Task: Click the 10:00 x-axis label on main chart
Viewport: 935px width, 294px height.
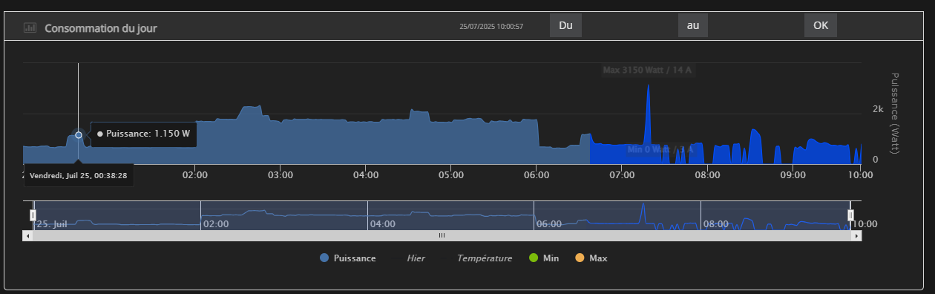Action: [861, 175]
